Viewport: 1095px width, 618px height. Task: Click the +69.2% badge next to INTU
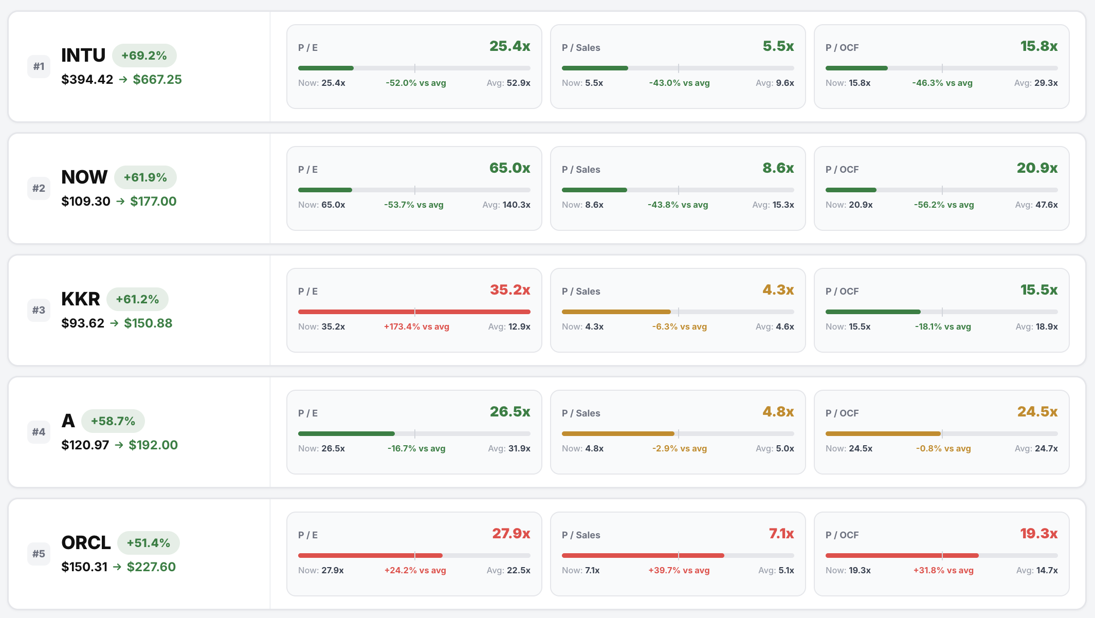tap(144, 55)
